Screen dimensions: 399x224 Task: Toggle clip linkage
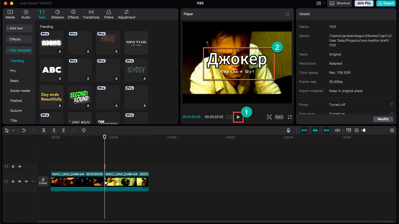coord(326,130)
